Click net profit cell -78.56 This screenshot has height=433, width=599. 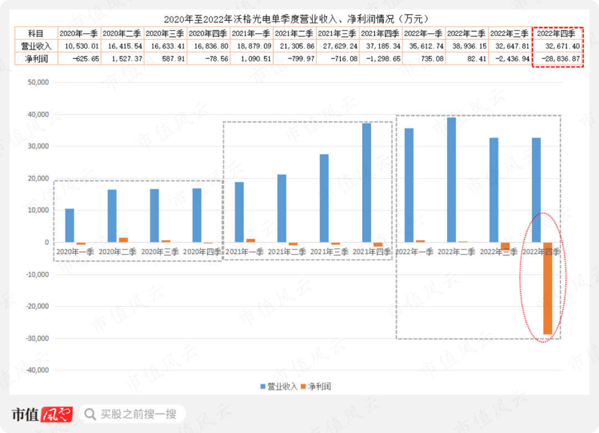coord(209,58)
